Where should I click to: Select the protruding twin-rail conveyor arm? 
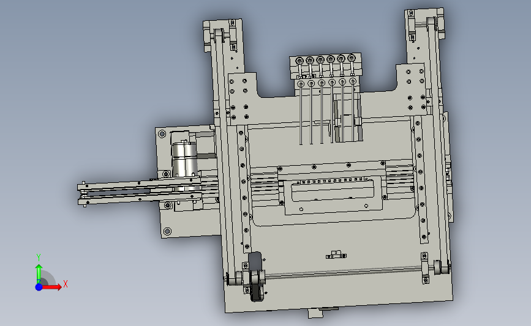click(140, 192)
